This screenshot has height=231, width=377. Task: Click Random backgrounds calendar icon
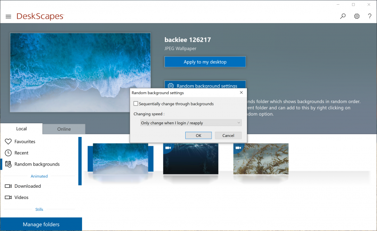point(8,164)
